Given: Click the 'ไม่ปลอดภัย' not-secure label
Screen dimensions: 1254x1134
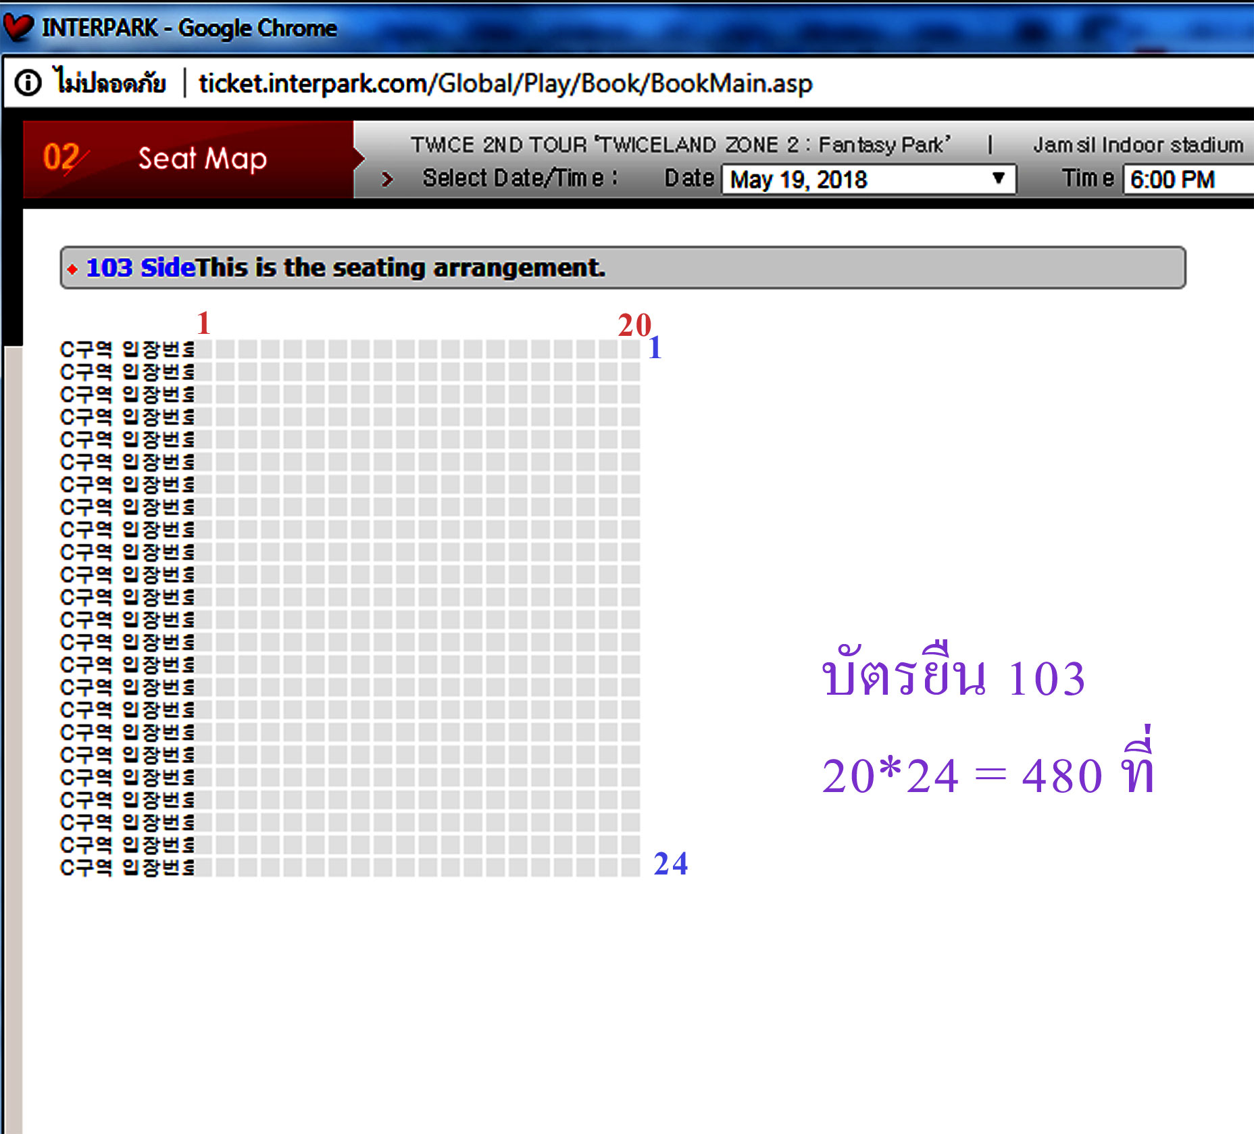Looking at the screenshot, I should (111, 82).
